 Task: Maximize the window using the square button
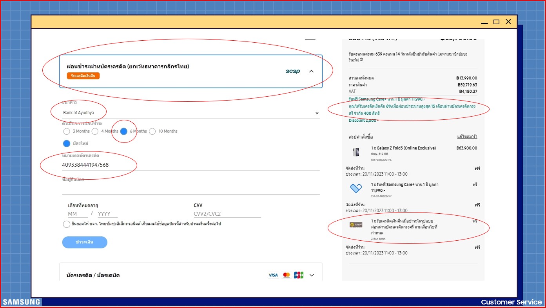point(496,22)
